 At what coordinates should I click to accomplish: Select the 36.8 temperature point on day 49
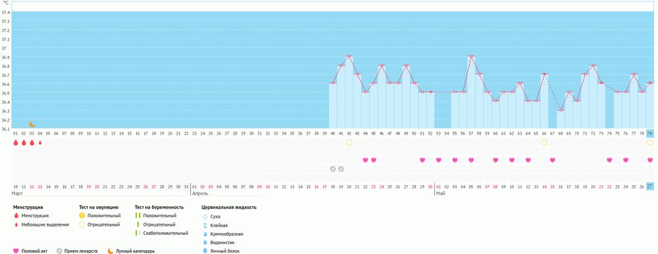click(x=406, y=65)
